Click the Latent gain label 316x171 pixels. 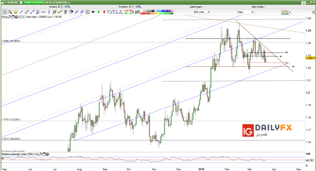pyautogui.click(x=197, y=7)
